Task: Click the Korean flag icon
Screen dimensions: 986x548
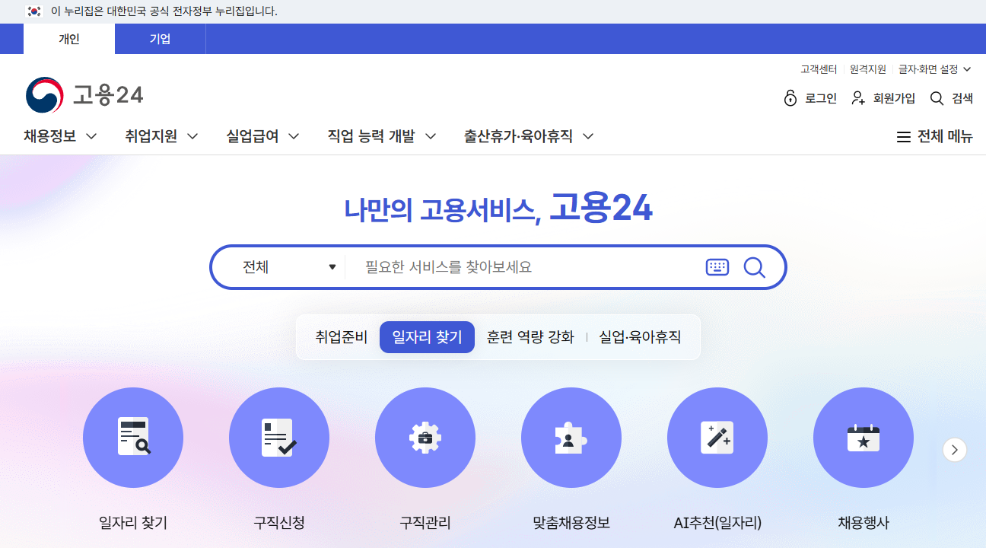Action: tap(33, 11)
